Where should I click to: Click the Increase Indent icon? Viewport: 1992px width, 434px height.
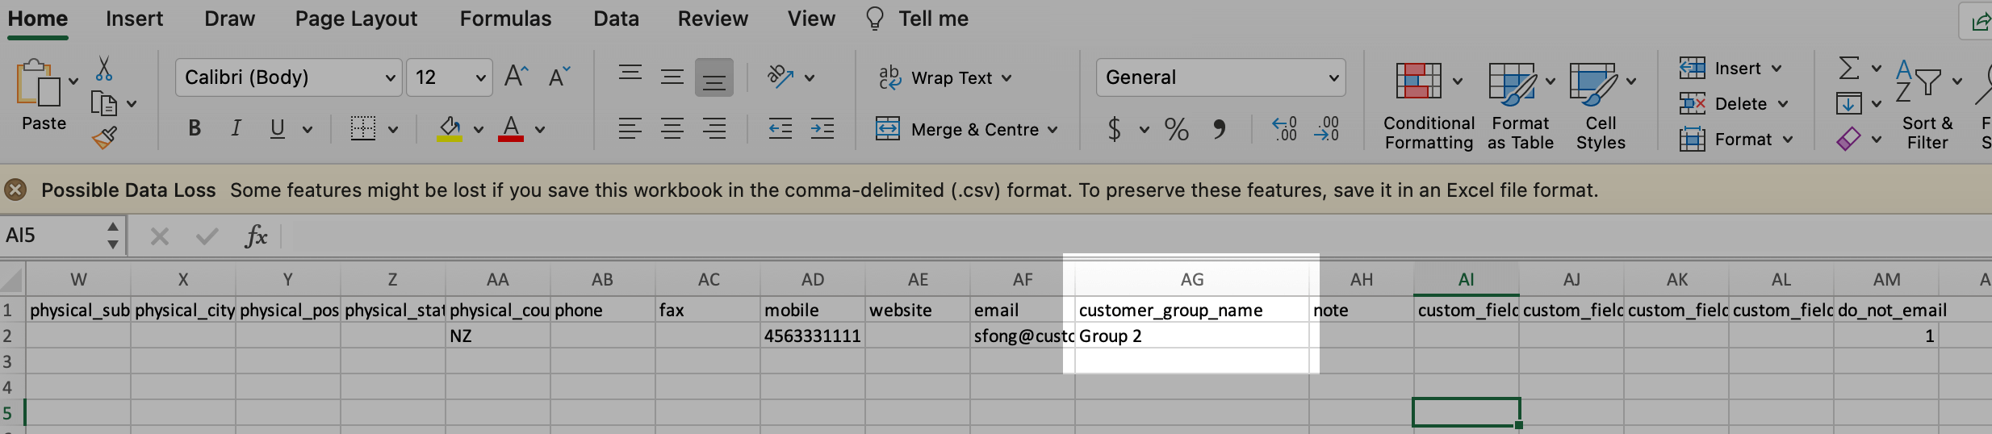822,129
